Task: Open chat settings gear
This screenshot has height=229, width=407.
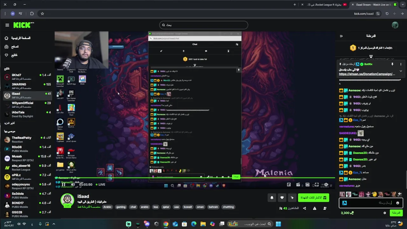Action: (385, 213)
